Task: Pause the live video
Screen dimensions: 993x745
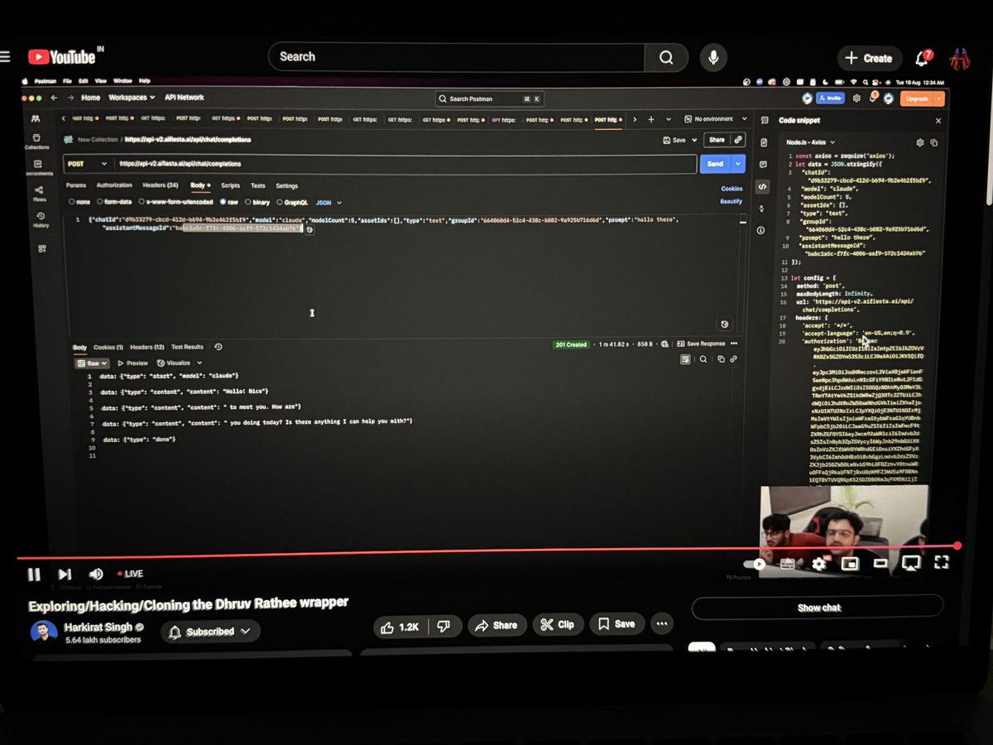Action: [x=34, y=574]
